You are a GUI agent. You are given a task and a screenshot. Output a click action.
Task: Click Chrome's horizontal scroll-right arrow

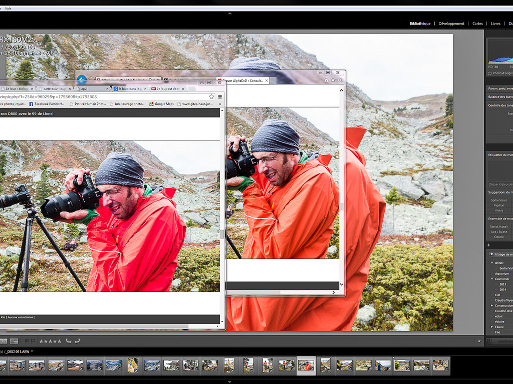pyautogui.click(x=217, y=326)
